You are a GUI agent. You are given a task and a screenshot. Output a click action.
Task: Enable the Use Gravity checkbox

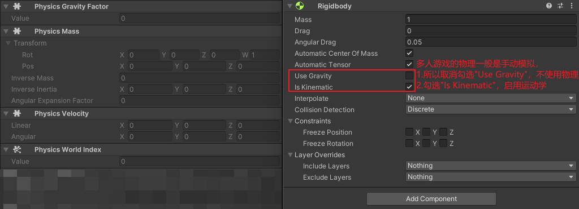coord(409,76)
